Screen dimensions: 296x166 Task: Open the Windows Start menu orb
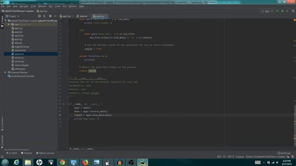coord(5,162)
